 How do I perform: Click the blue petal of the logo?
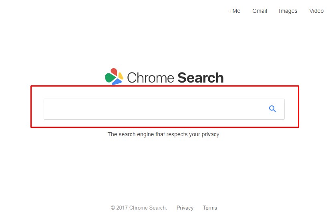tap(117, 82)
